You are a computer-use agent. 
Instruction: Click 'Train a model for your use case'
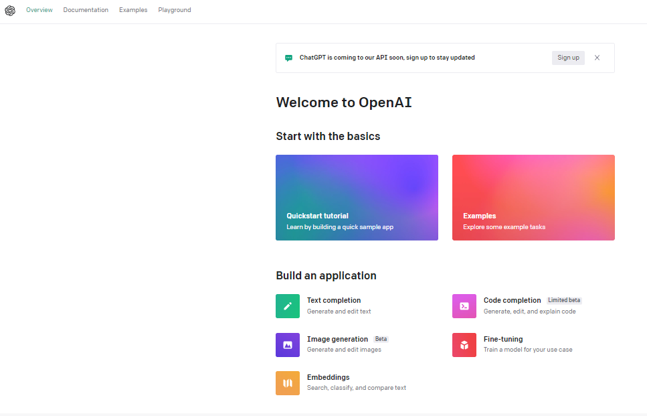point(528,350)
